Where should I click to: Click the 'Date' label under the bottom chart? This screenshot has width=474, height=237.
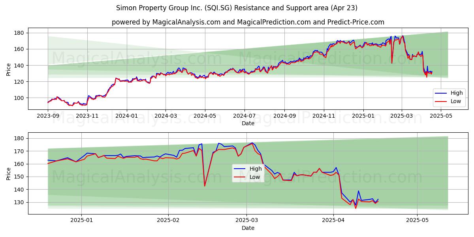(248, 228)
